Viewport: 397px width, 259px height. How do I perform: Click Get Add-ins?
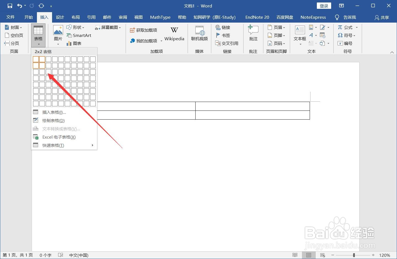[144, 30]
